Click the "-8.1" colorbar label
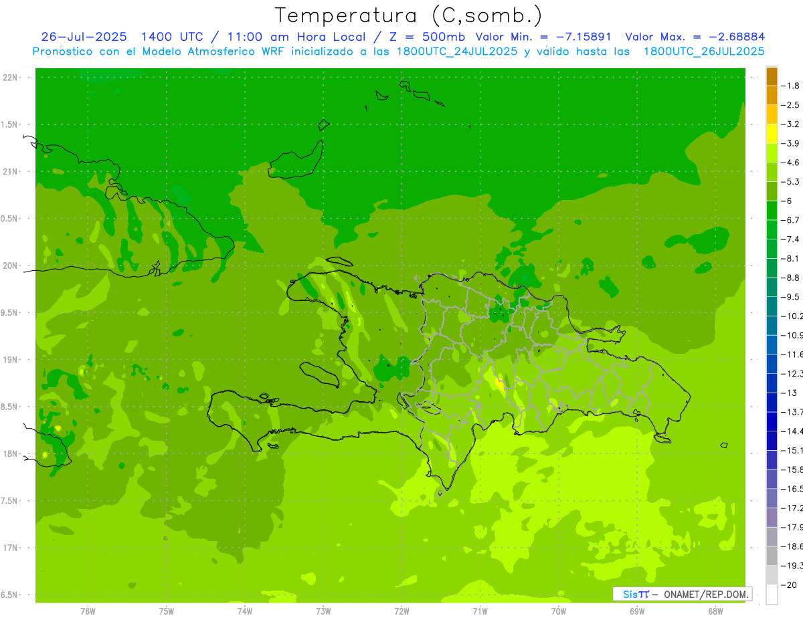This screenshot has width=803, height=620. tap(790, 258)
